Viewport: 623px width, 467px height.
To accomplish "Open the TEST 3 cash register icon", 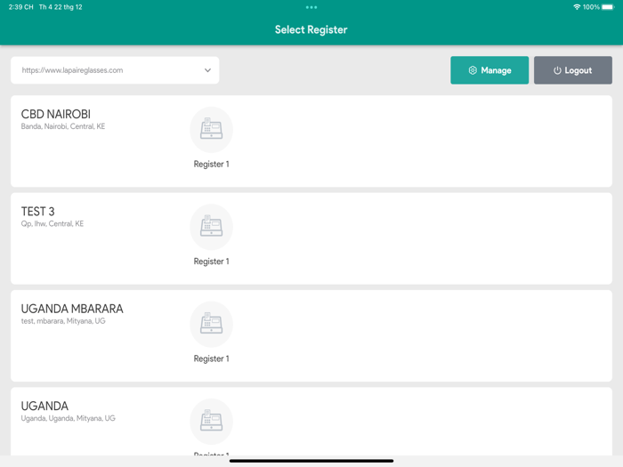I will 212,227.
